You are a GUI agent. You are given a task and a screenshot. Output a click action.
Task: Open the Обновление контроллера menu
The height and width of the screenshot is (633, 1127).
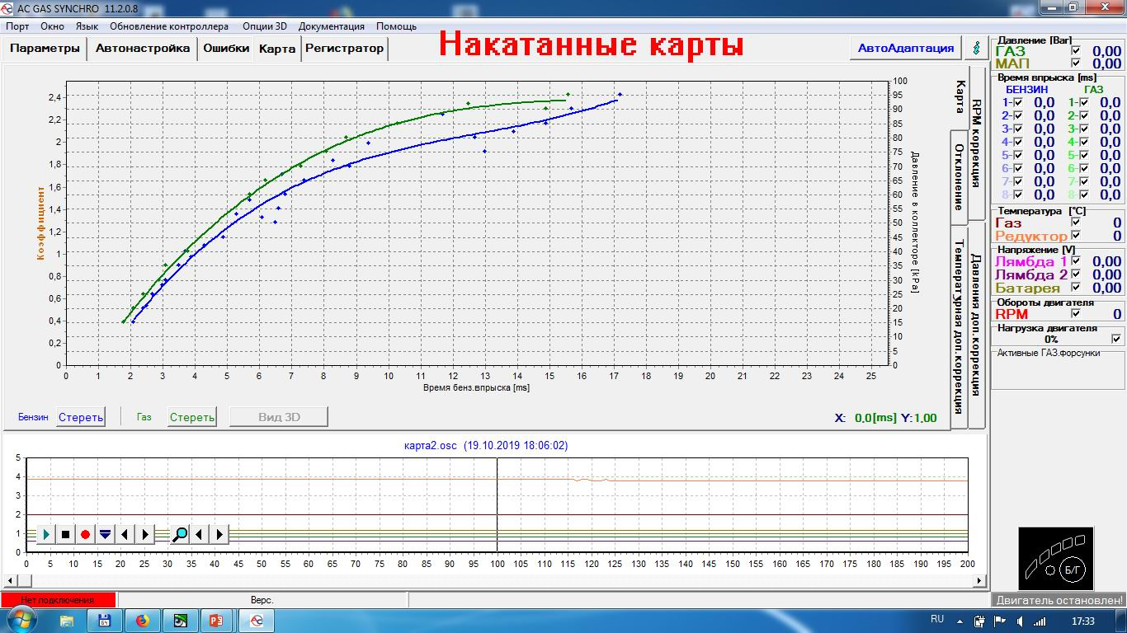(169, 26)
